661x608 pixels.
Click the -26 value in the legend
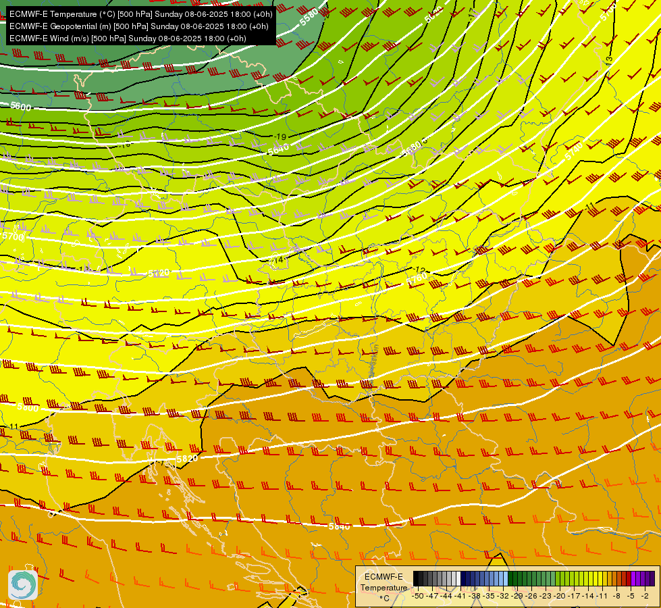point(531,596)
